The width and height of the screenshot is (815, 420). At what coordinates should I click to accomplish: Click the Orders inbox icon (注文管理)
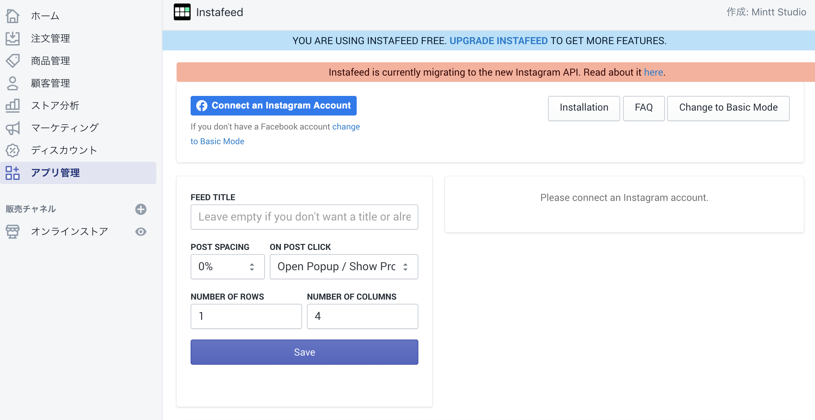tap(13, 38)
